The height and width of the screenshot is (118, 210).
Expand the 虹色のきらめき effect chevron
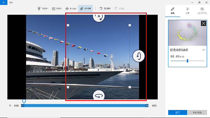click(204, 50)
